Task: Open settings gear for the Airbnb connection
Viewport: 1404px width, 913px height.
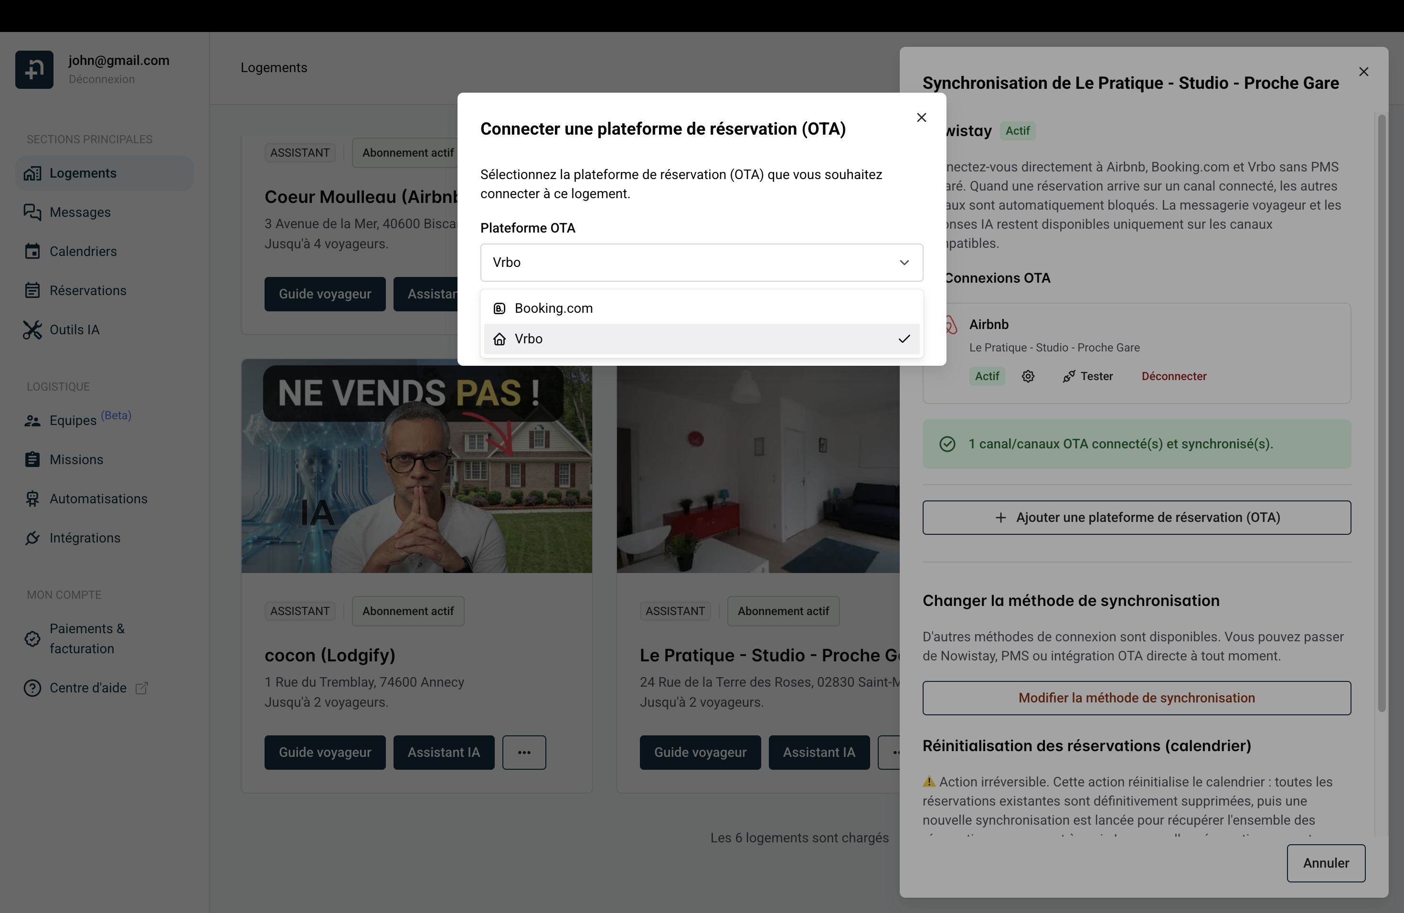Action: pyautogui.click(x=1028, y=376)
